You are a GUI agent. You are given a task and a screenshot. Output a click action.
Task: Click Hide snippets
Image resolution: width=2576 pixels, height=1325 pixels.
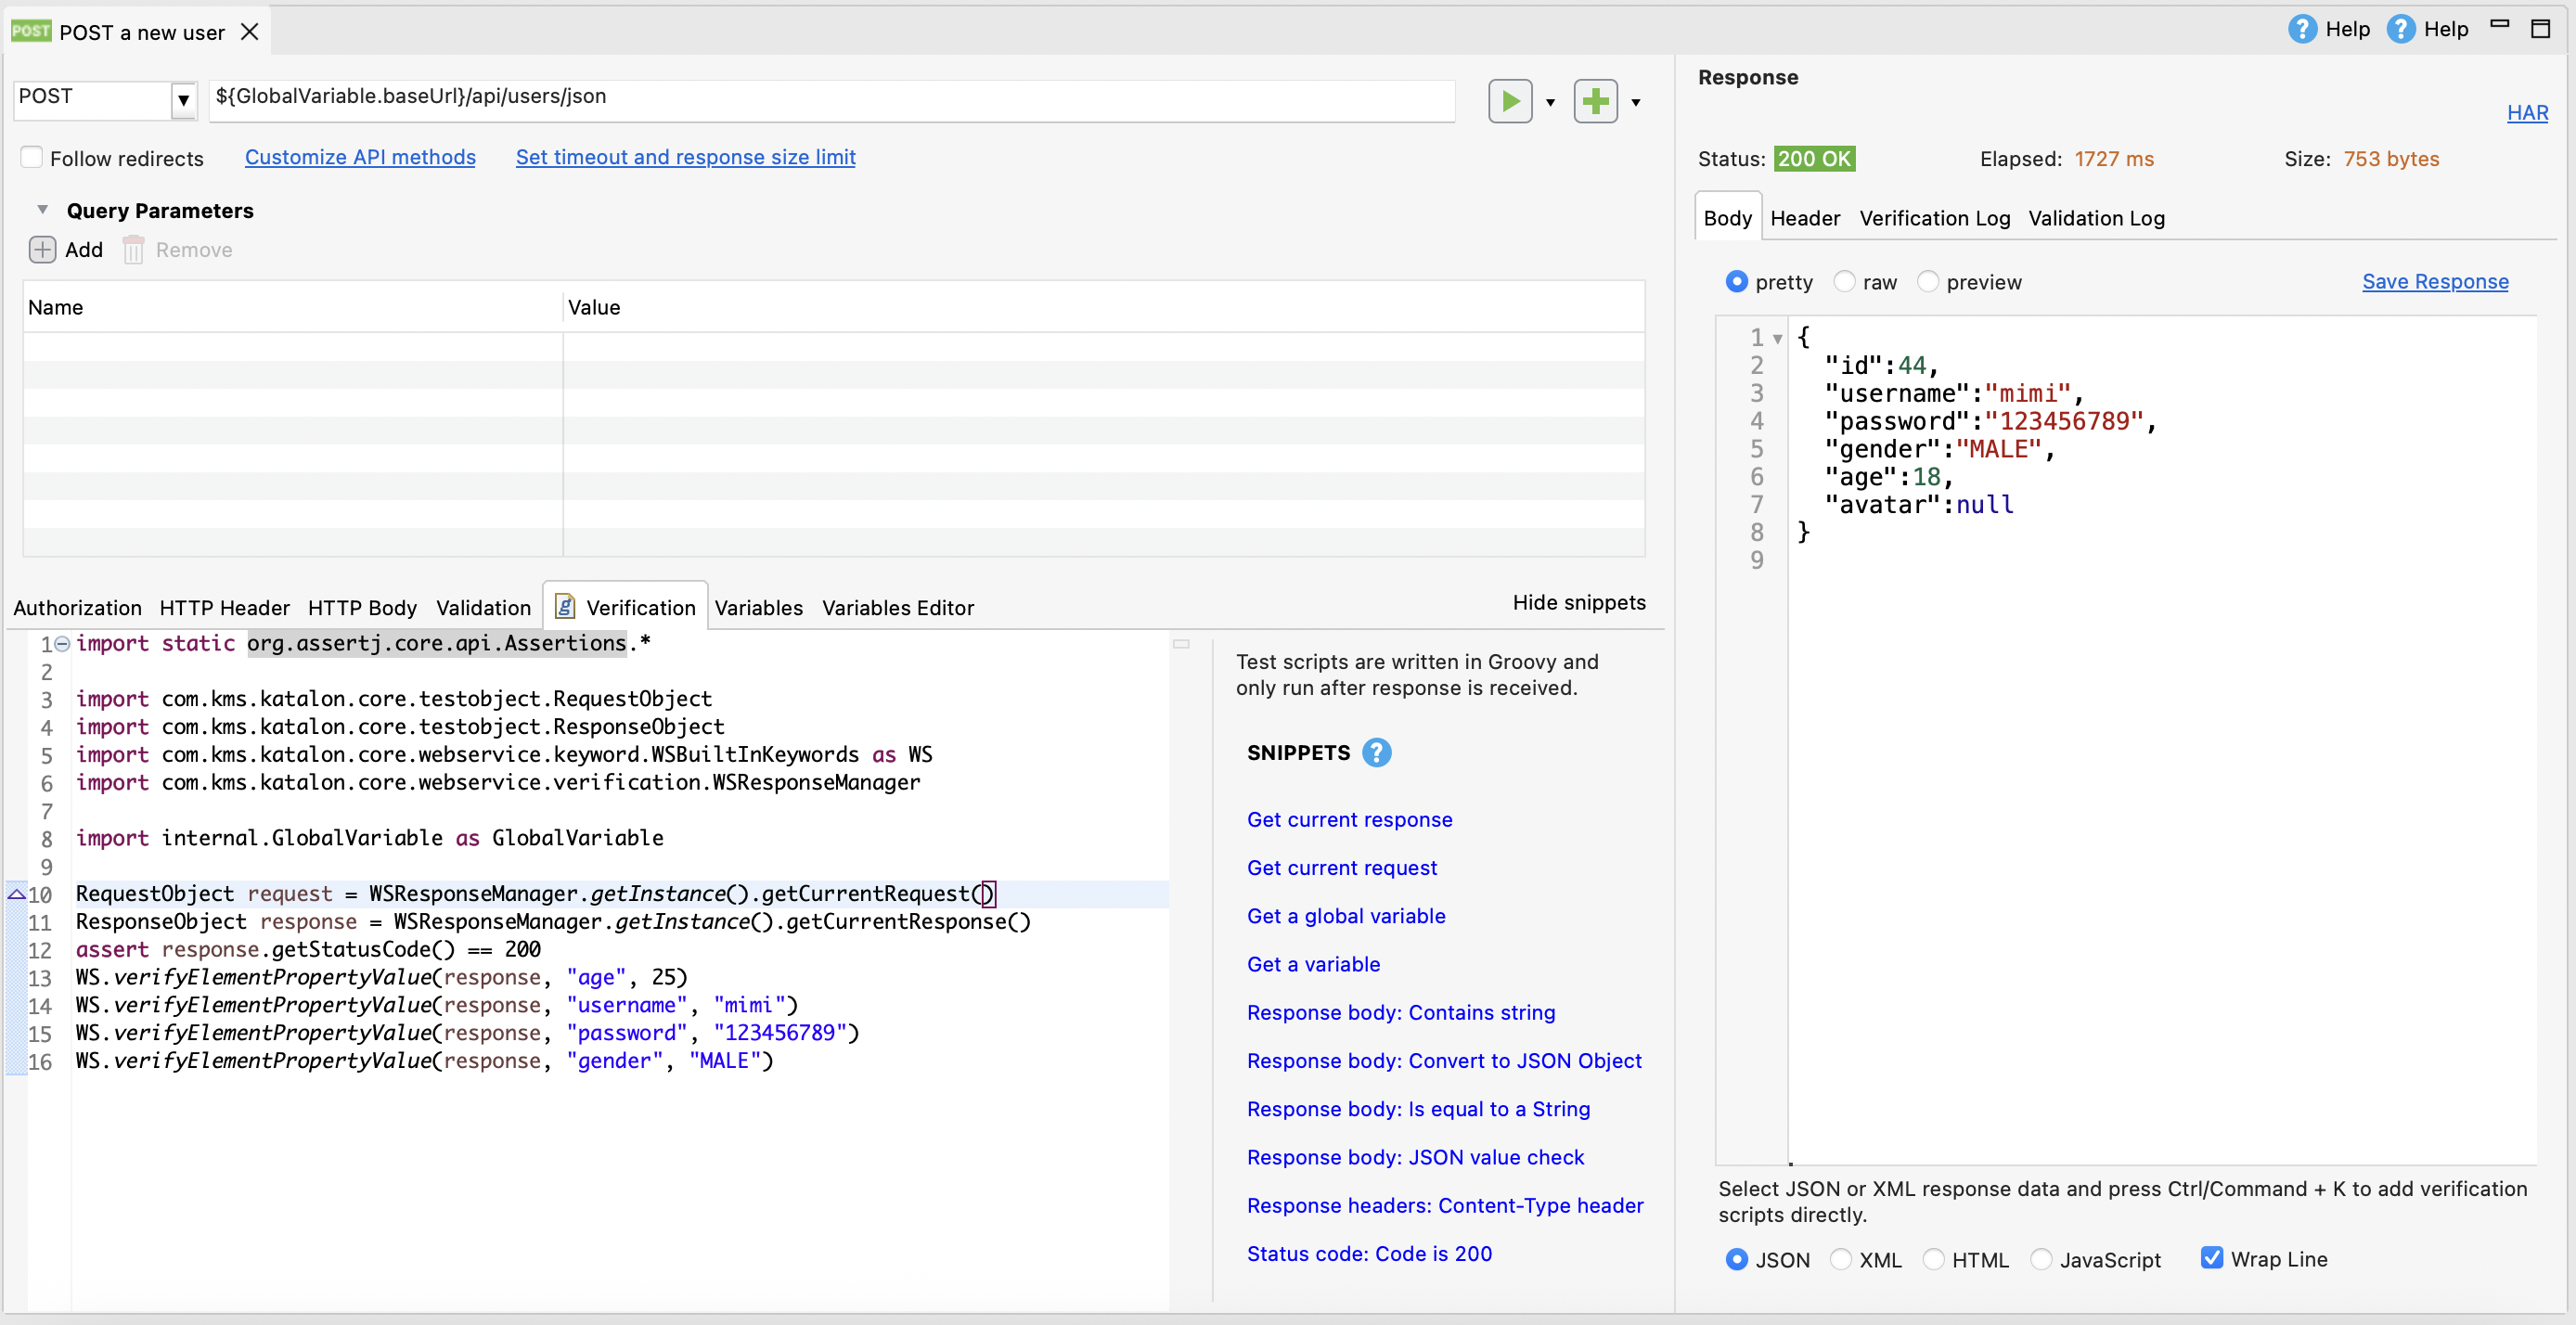coord(1578,602)
